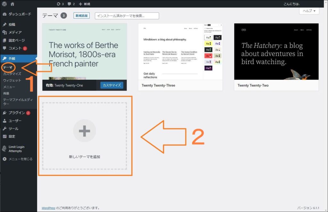This screenshot has height=212, width=328.
Task: Click the settings icon beside 設定
Action: (x=4, y=136)
